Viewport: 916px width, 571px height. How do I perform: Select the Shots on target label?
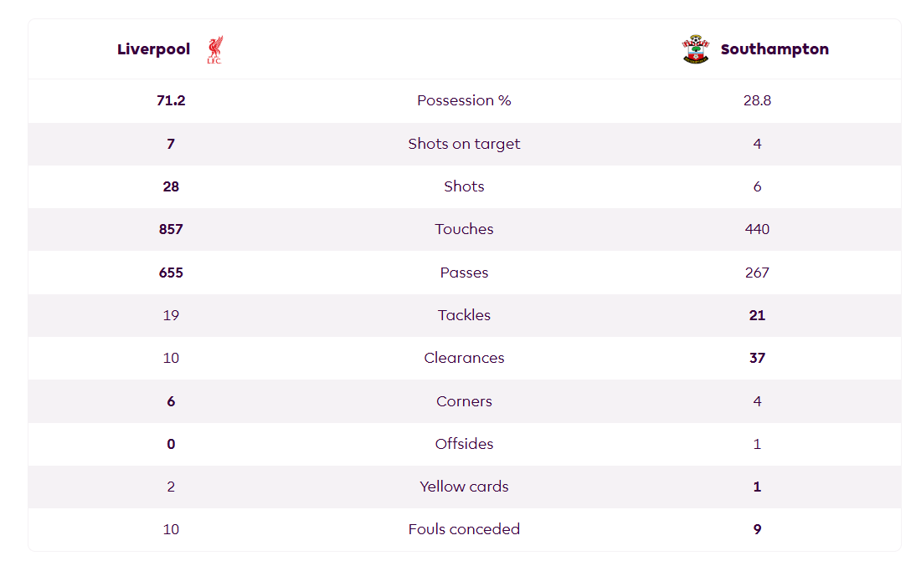click(x=464, y=144)
